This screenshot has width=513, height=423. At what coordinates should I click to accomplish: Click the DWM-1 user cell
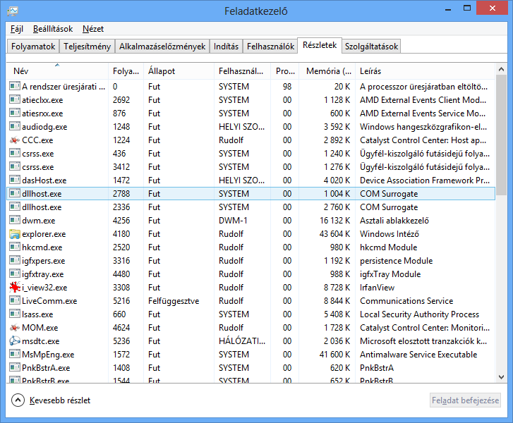(x=233, y=221)
